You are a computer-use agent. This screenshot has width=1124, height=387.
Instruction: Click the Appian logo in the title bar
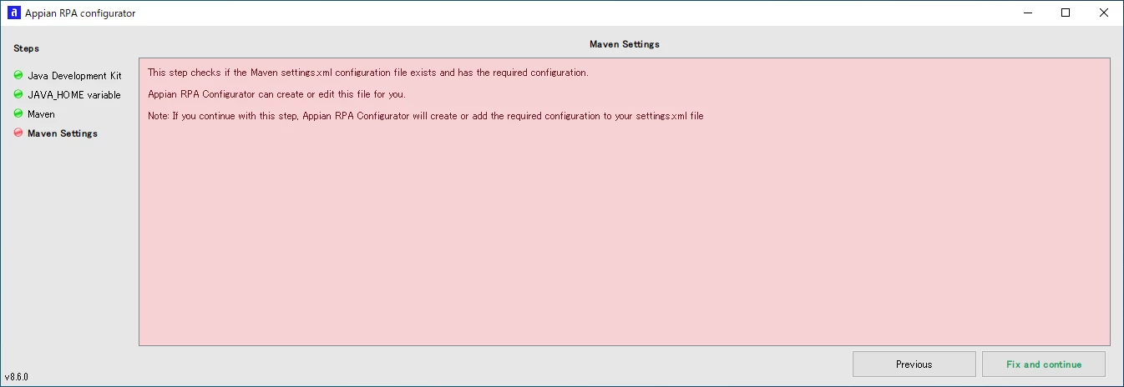click(x=13, y=13)
